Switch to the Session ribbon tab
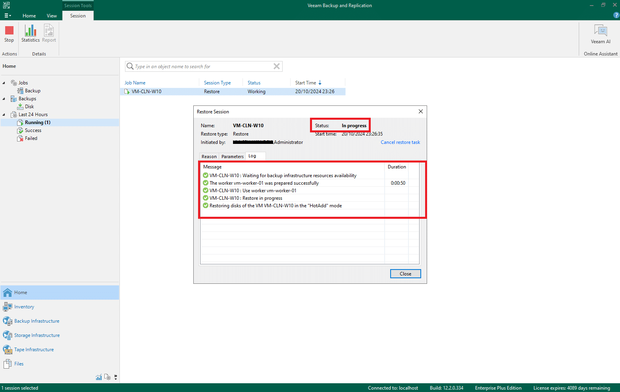 [78, 16]
